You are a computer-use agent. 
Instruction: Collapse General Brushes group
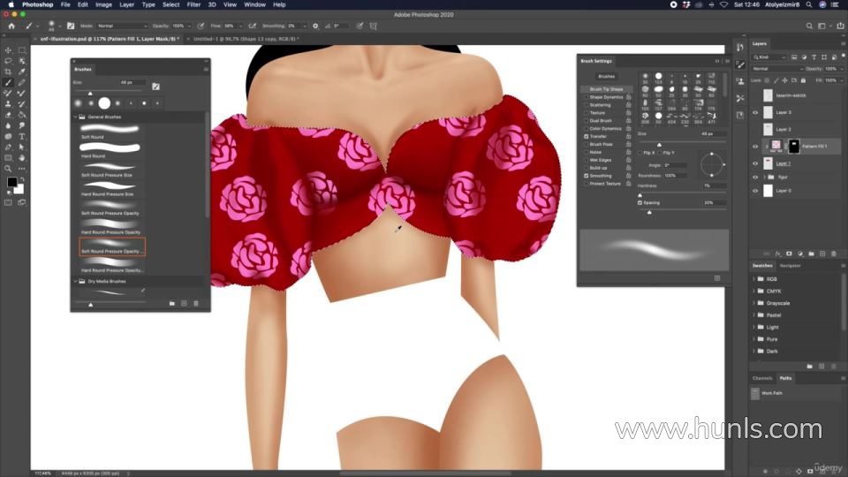pyautogui.click(x=75, y=117)
